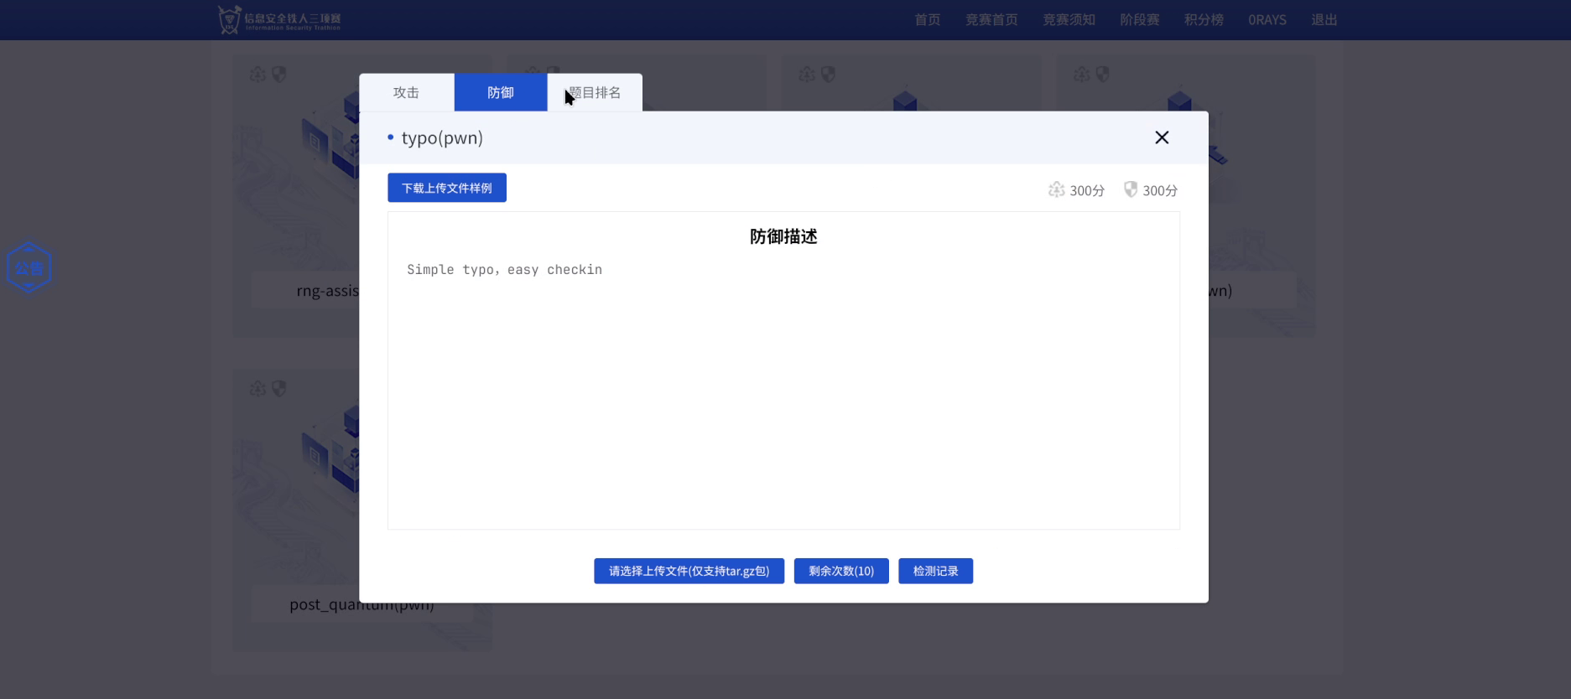The width and height of the screenshot is (1571, 699).
Task: Close the typo(pwn) dialog
Action: pos(1161,137)
